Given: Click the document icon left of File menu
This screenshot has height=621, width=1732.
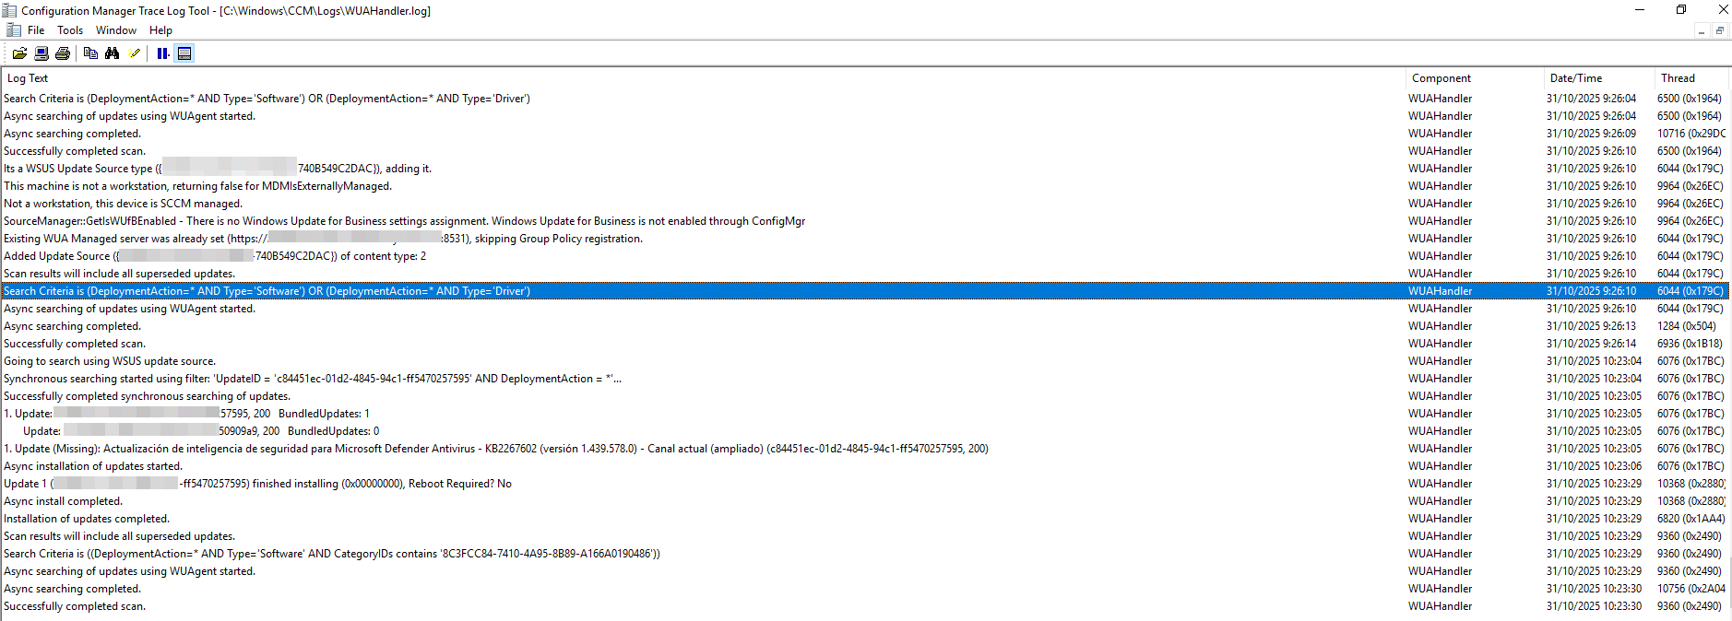Looking at the screenshot, I should click(13, 30).
